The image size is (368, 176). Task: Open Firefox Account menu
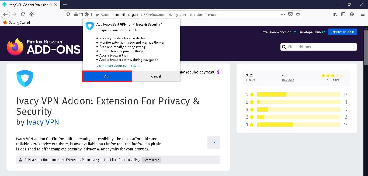(x=352, y=14)
